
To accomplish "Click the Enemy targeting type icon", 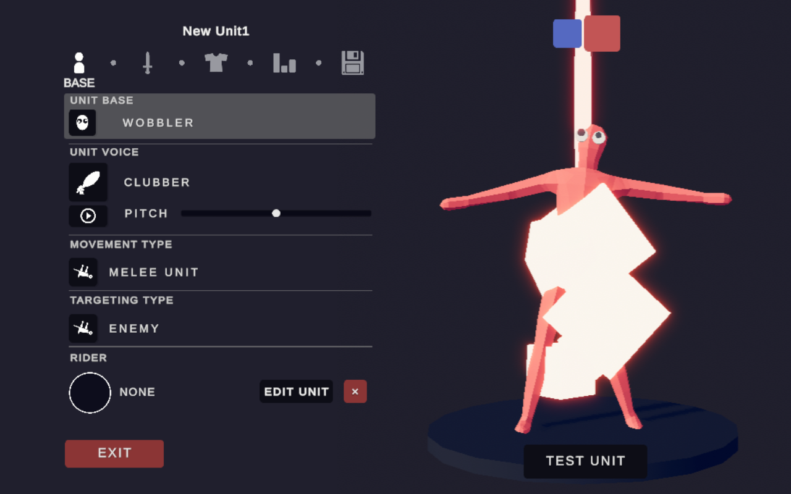I will click(x=83, y=328).
